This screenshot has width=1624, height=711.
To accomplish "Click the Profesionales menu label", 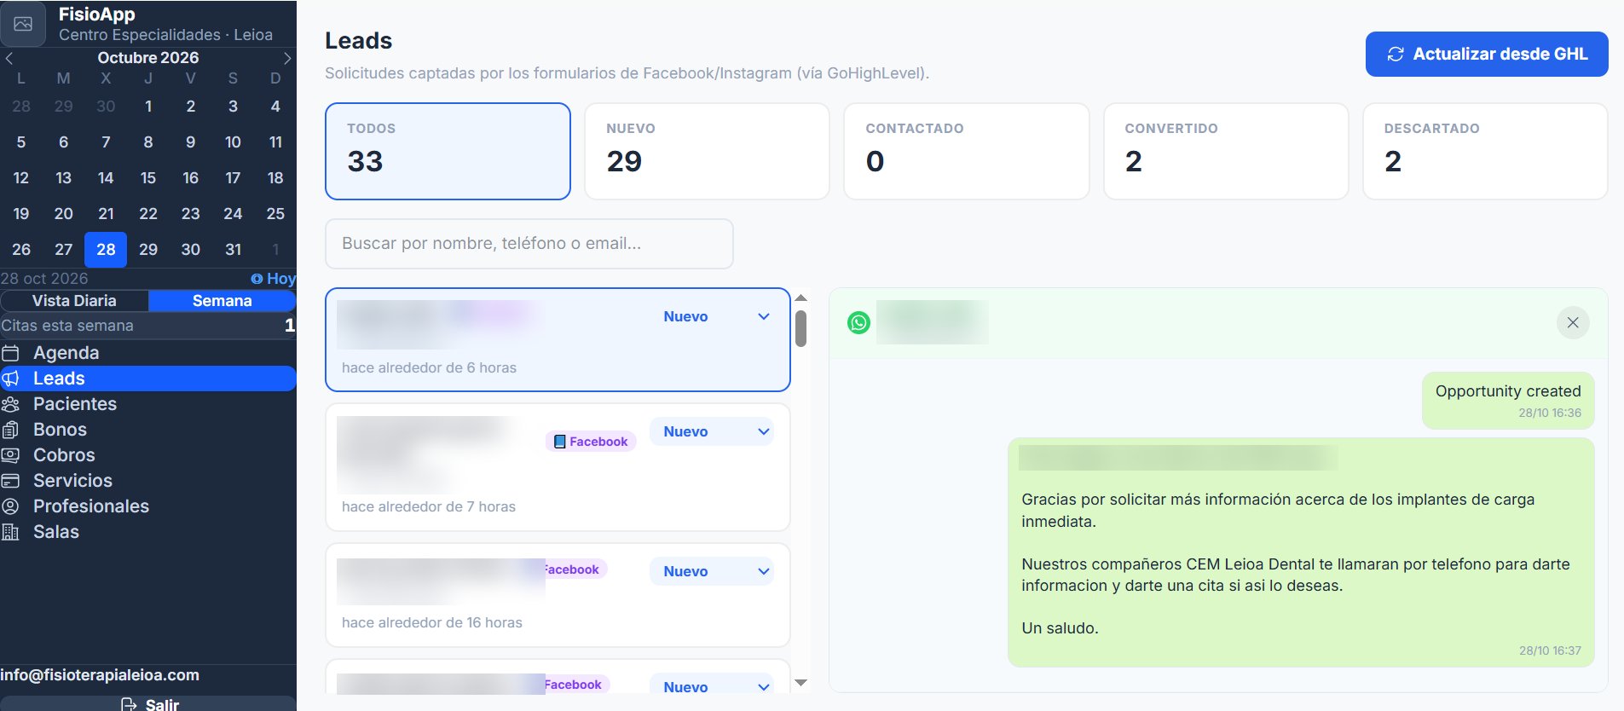I will 91,506.
